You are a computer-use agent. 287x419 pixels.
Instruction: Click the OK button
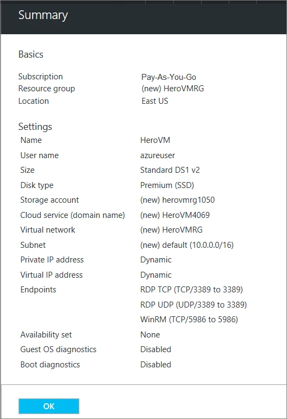pos(49,406)
